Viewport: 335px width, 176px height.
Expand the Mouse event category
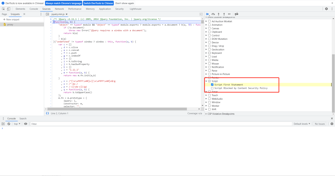206,64
